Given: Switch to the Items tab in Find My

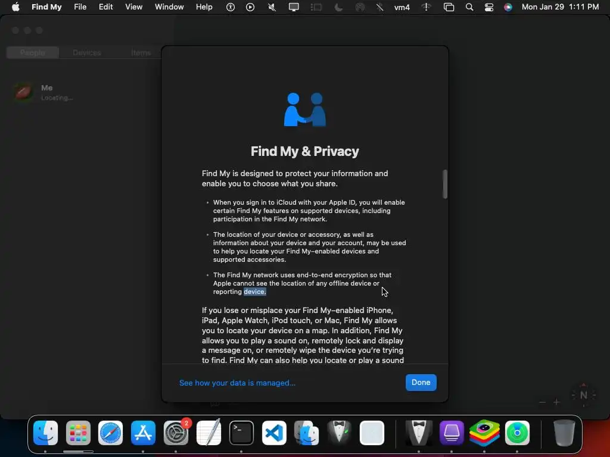Looking at the screenshot, I should pyautogui.click(x=141, y=52).
